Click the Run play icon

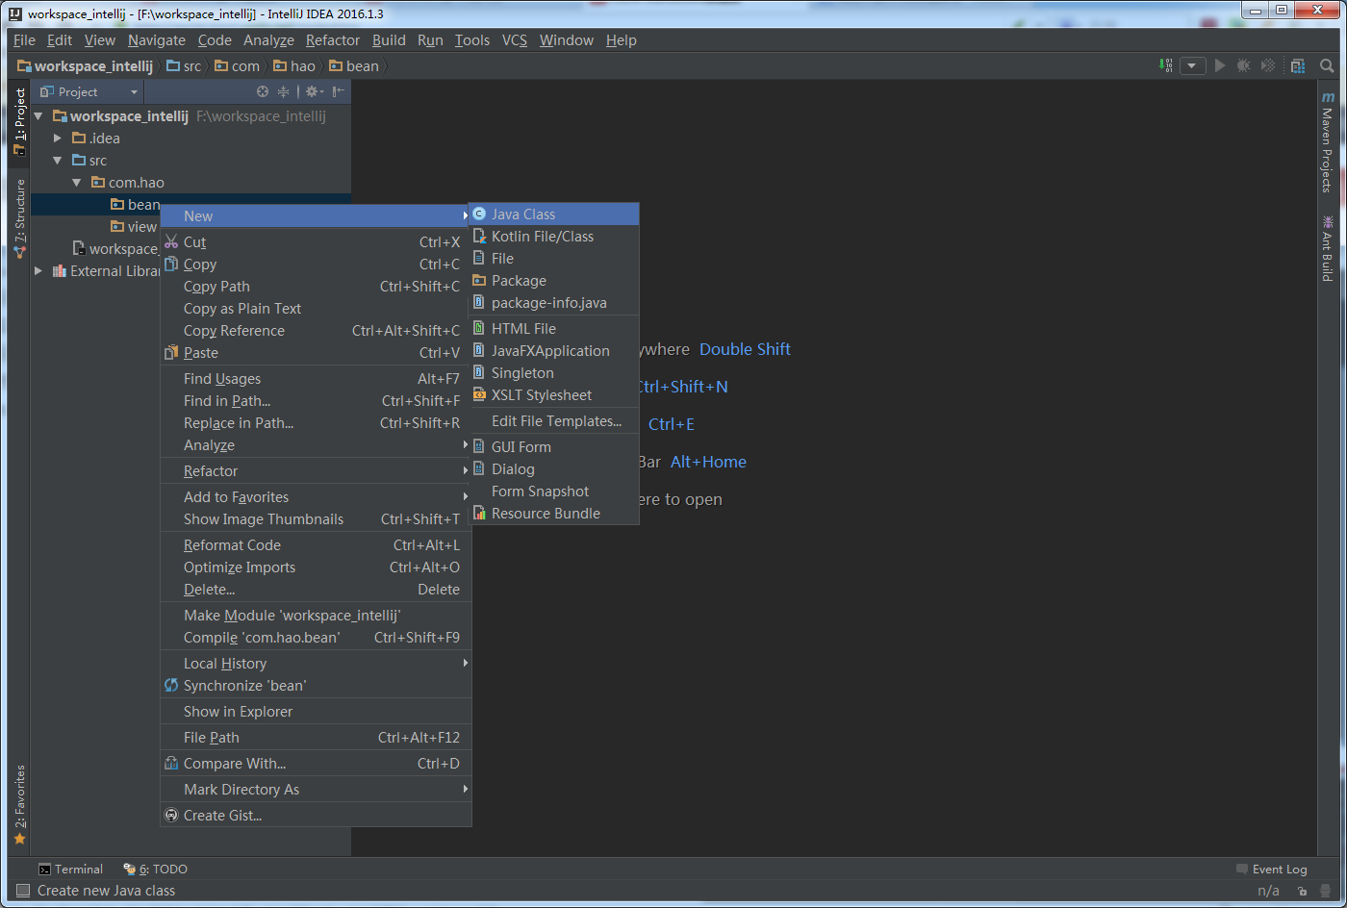point(1220,65)
